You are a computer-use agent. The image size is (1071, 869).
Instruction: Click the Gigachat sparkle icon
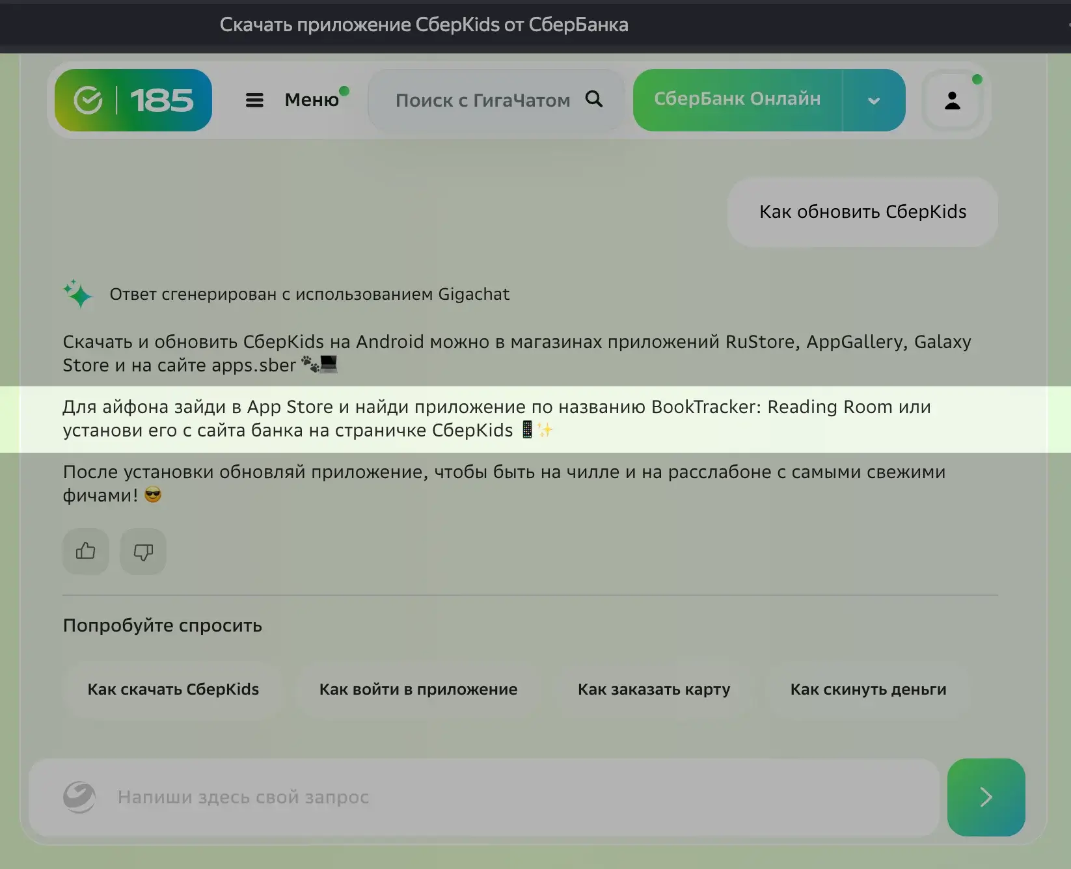click(x=78, y=293)
